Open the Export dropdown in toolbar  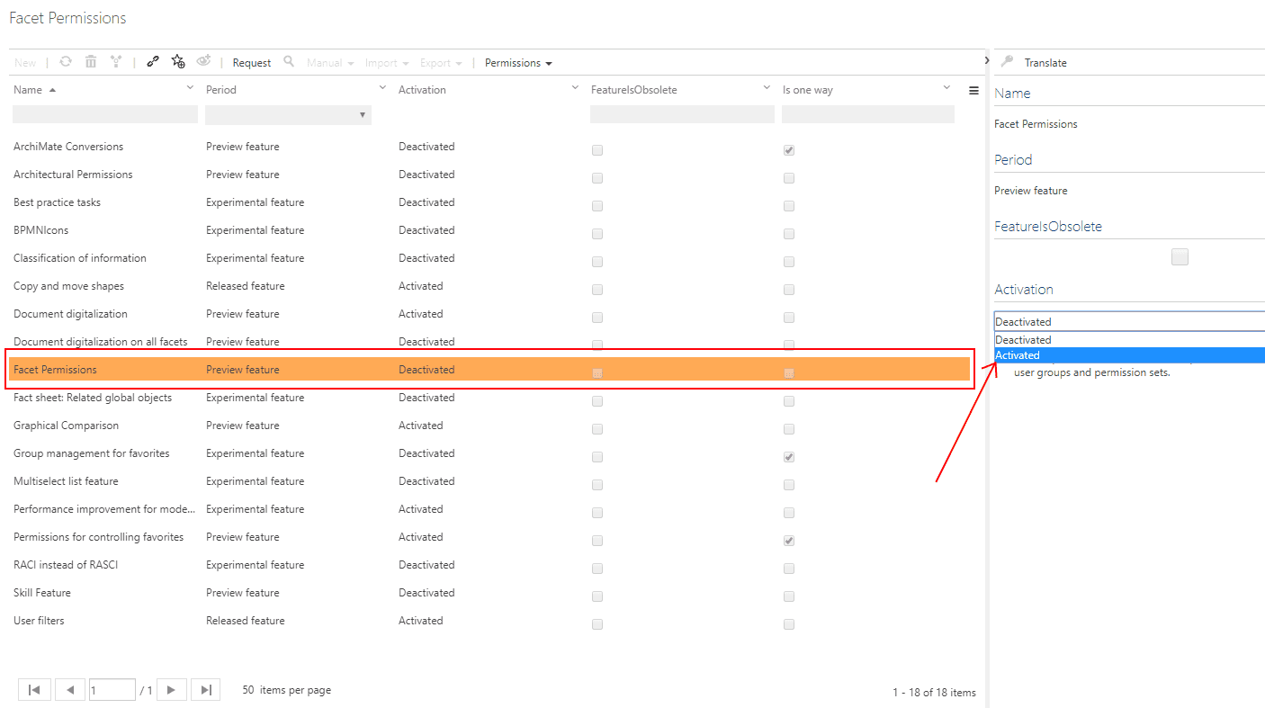point(441,63)
